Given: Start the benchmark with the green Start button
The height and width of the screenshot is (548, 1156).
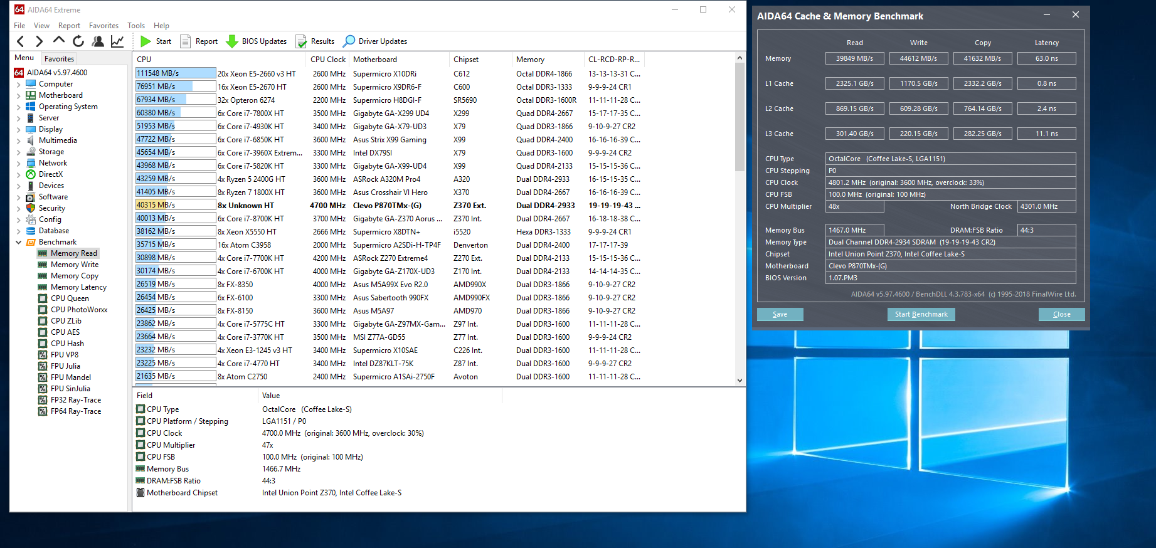Looking at the screenshot, I should tap(156, 41).
